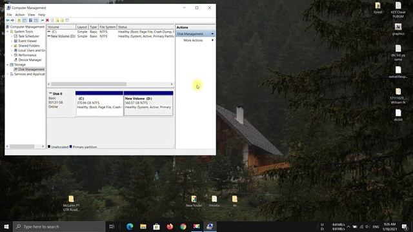Select the Storage node icon

12,64
